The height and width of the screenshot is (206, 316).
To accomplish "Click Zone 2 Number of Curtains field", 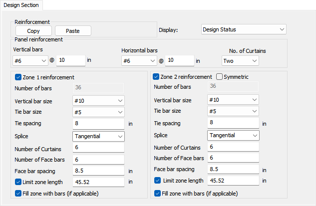I will (233, 147).
